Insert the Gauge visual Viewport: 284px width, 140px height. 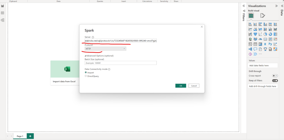point(260,39)
